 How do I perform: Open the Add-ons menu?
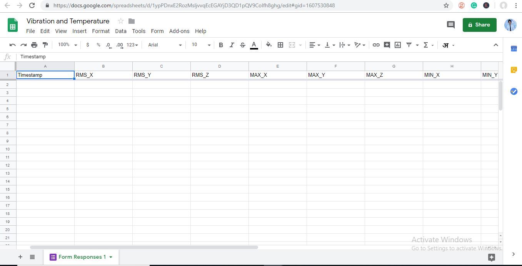pyautogui.click(x=179, y=31)
